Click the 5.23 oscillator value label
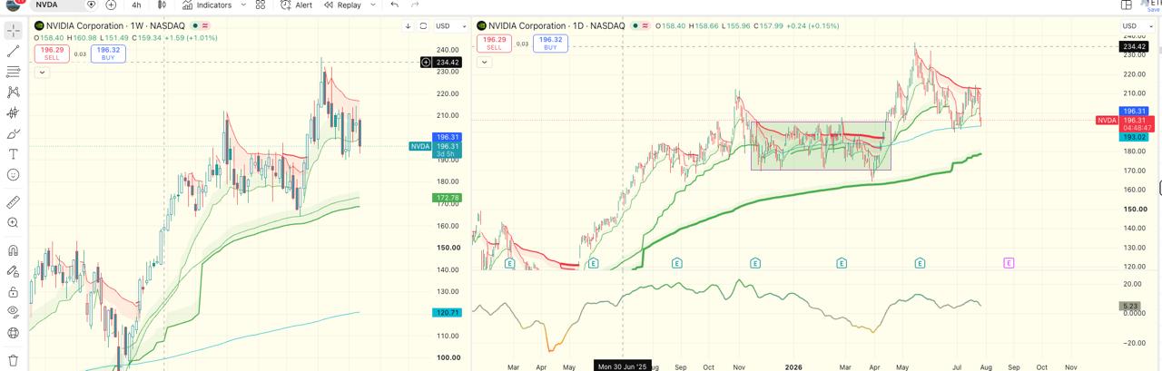The height and width of the screenshot is (371, 1162). click(x=1130, y=307)
